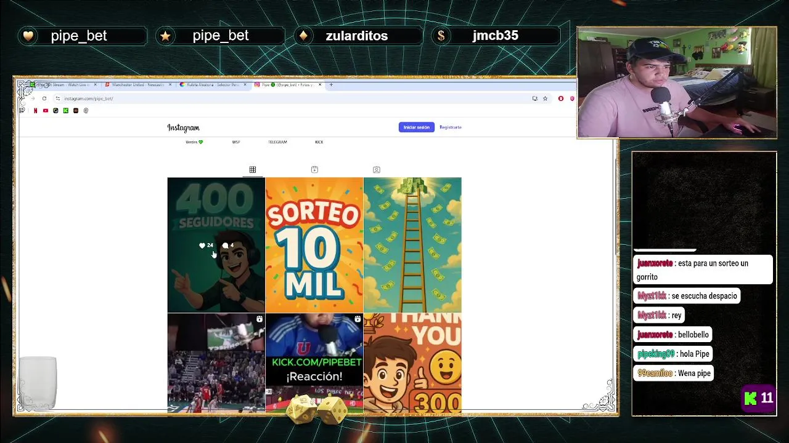Open the tab groups bookmark icon
789x443 pixels.
tap(22, 111)
